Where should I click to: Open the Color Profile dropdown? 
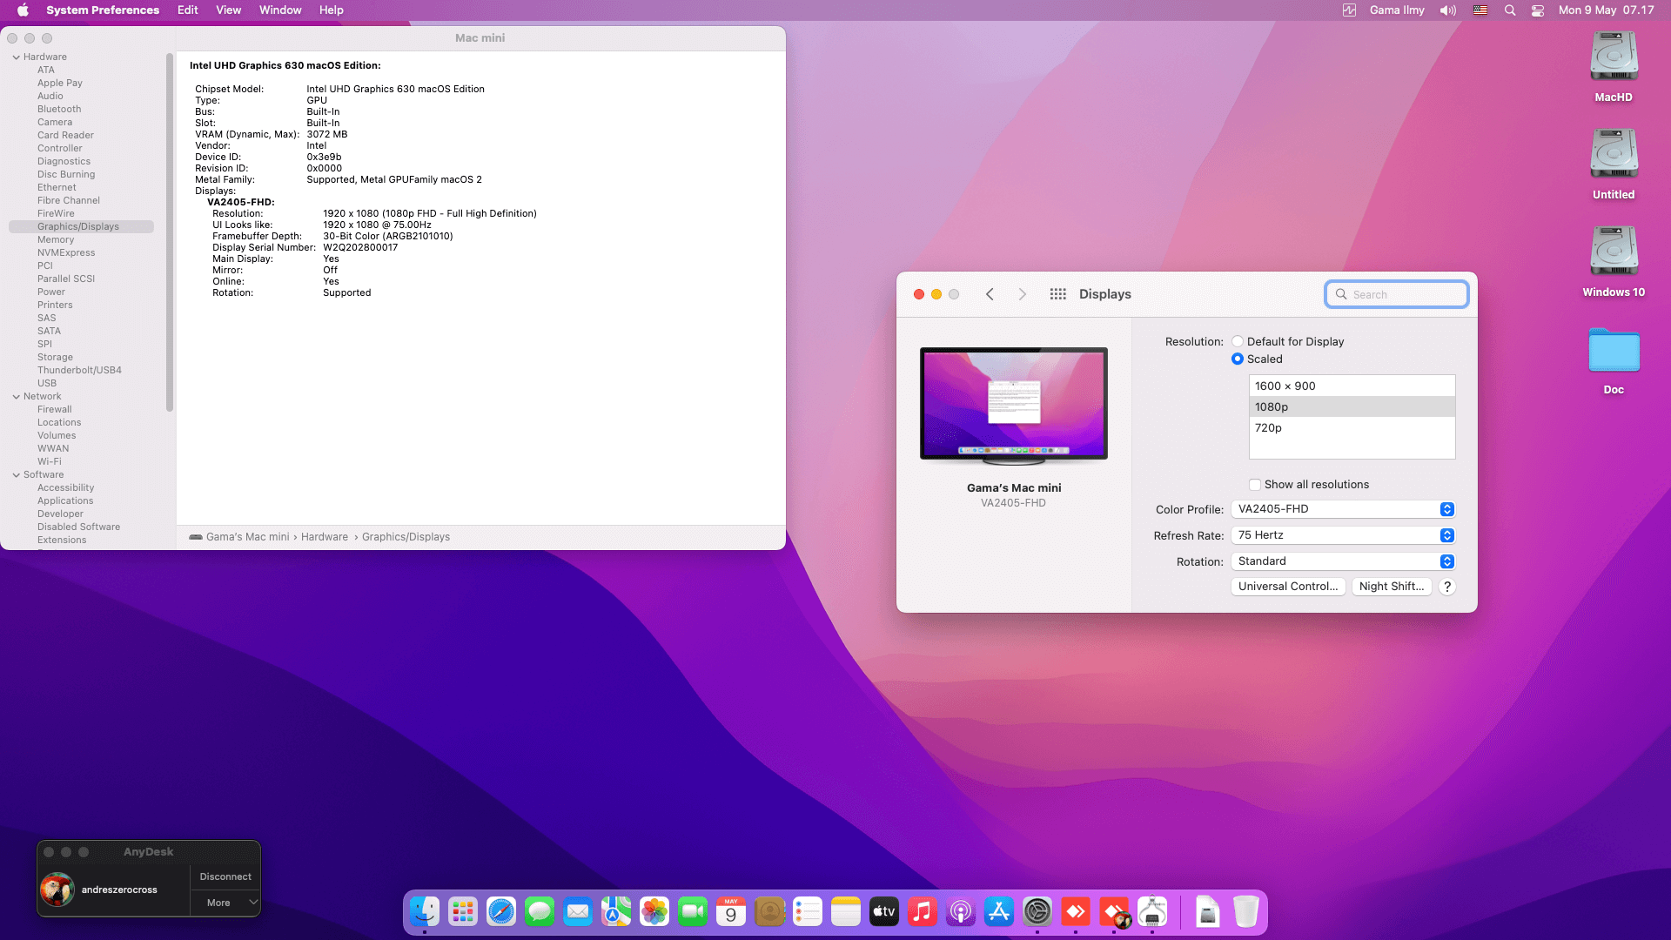pos(1343,509)
